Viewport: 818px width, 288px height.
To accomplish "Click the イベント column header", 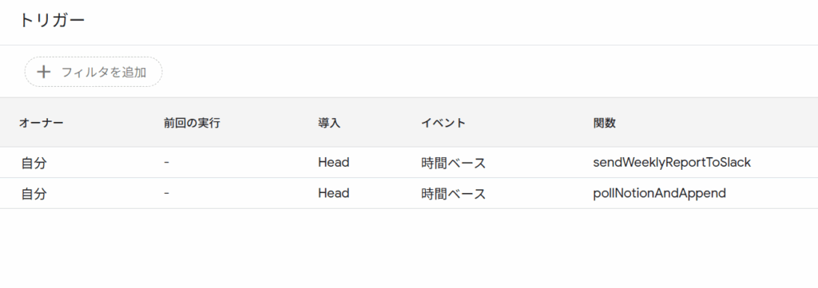I will 443,123.
